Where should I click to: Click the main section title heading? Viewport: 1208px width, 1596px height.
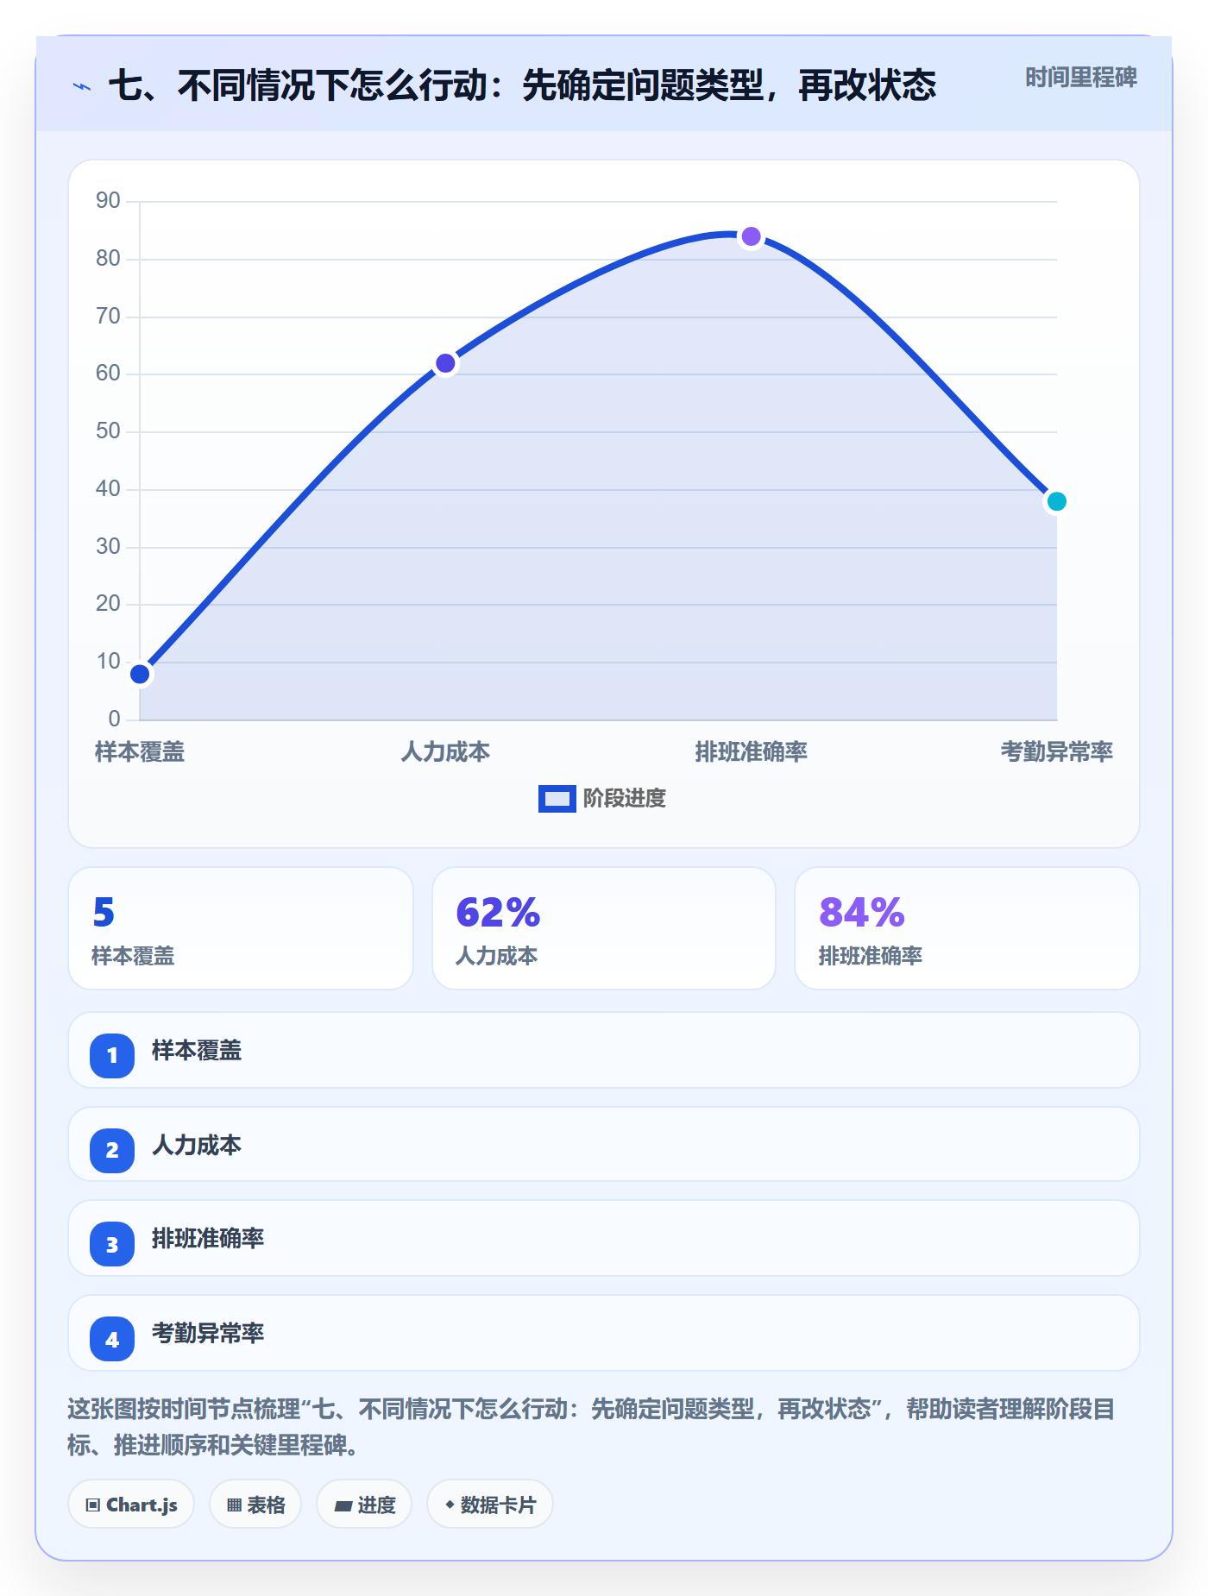[x=522, y=85]
